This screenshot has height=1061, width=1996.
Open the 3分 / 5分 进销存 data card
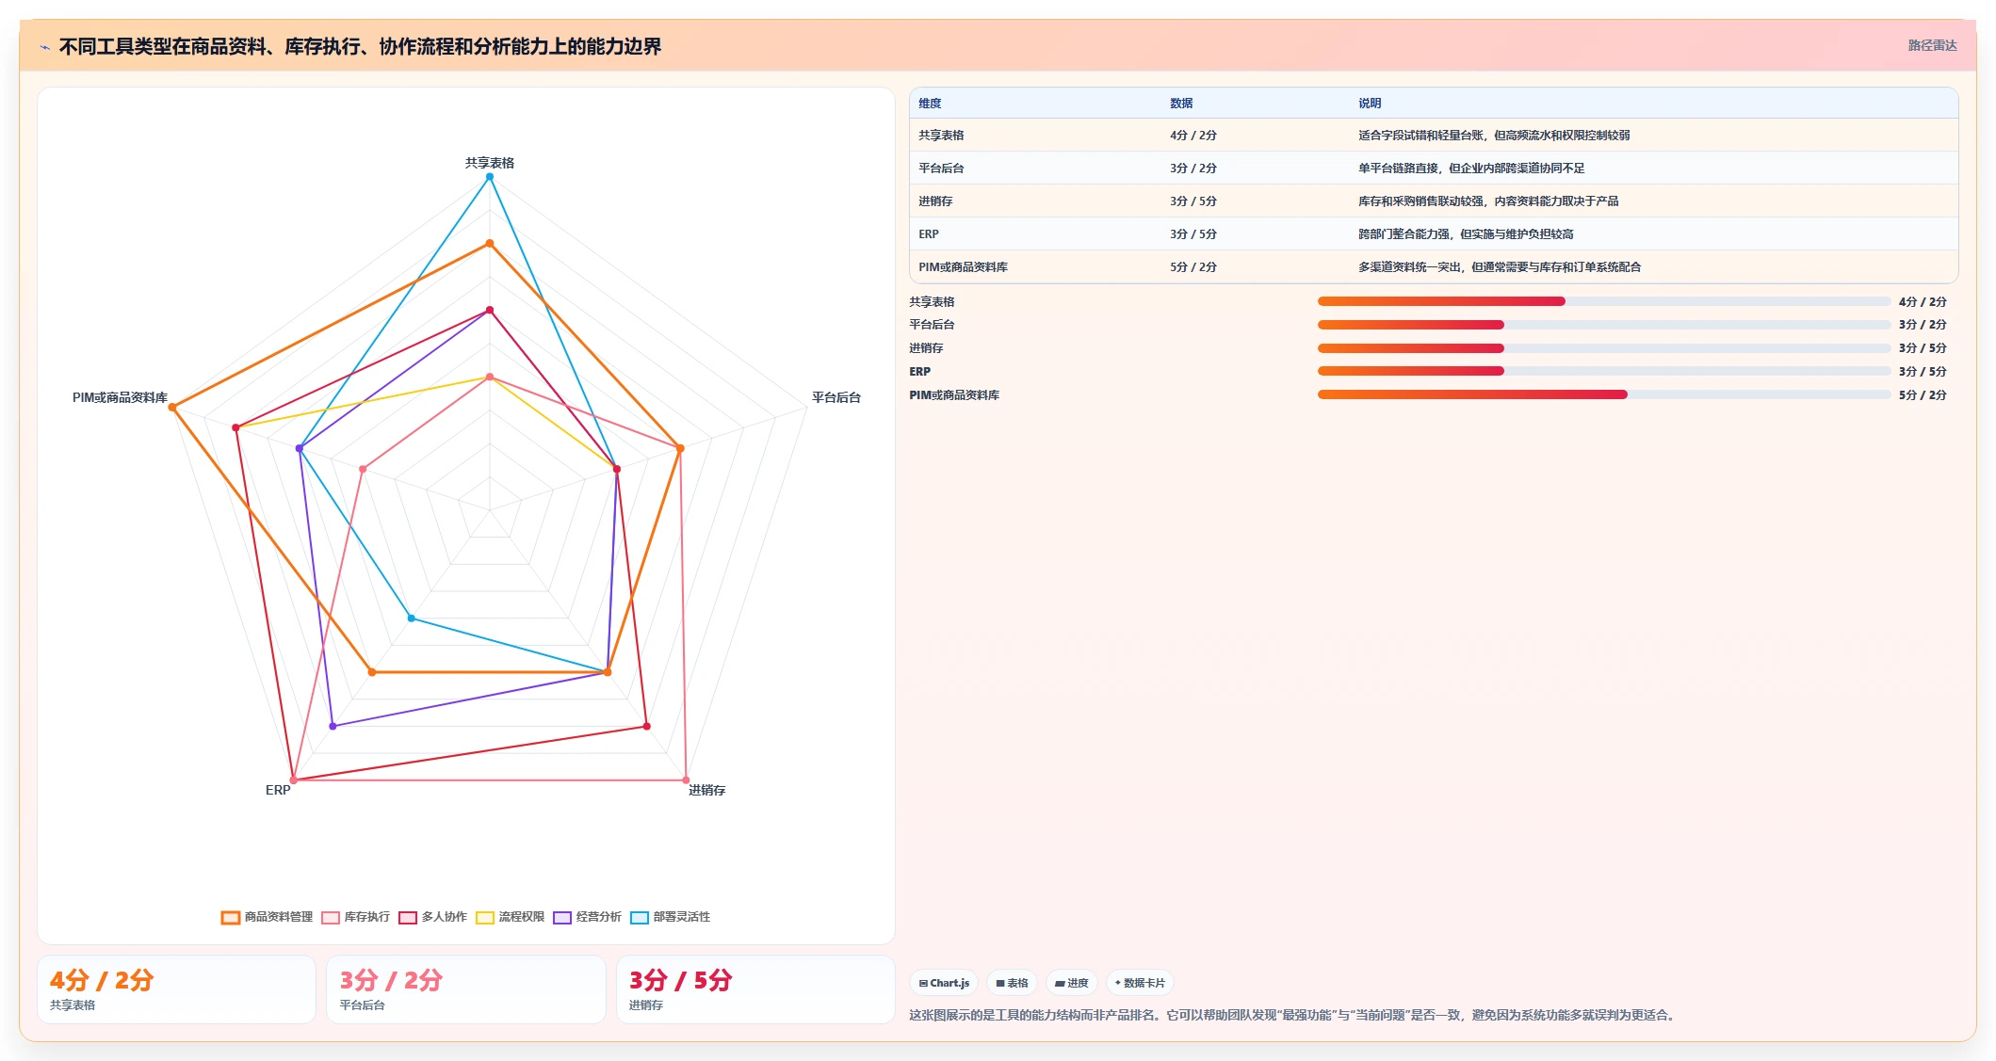click(x=755, y=989)
